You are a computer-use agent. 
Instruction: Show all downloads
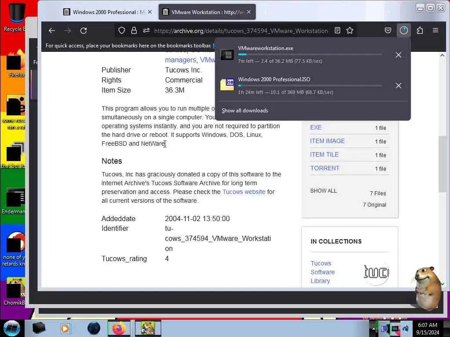click(245, 111)
